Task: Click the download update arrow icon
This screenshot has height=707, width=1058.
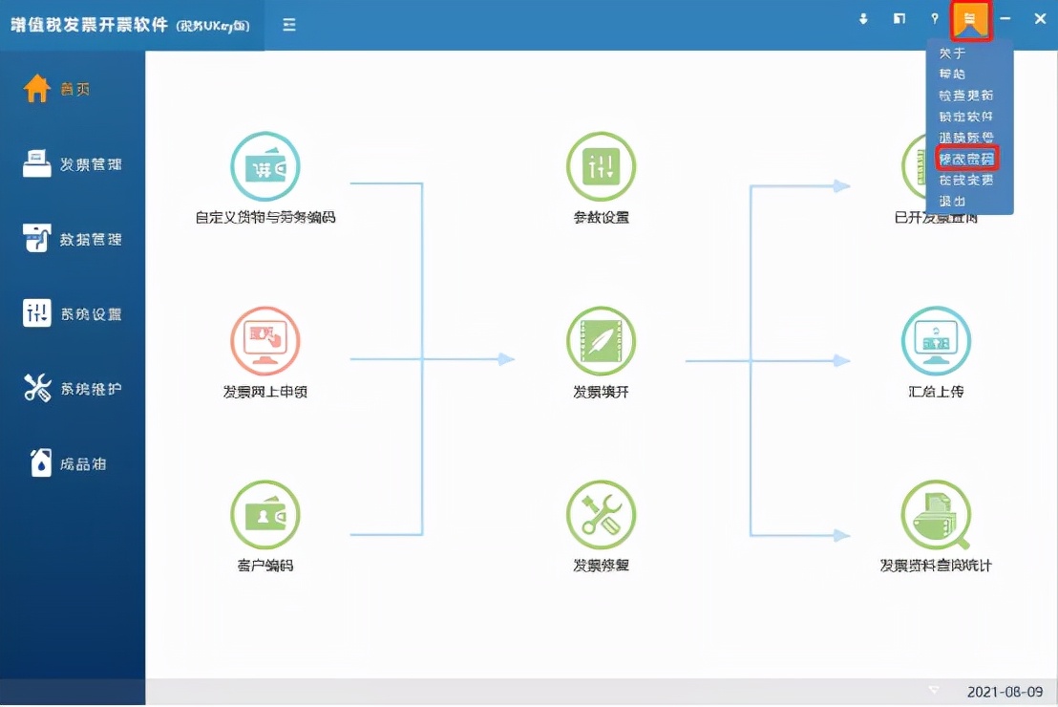Action: pos(863,18)
